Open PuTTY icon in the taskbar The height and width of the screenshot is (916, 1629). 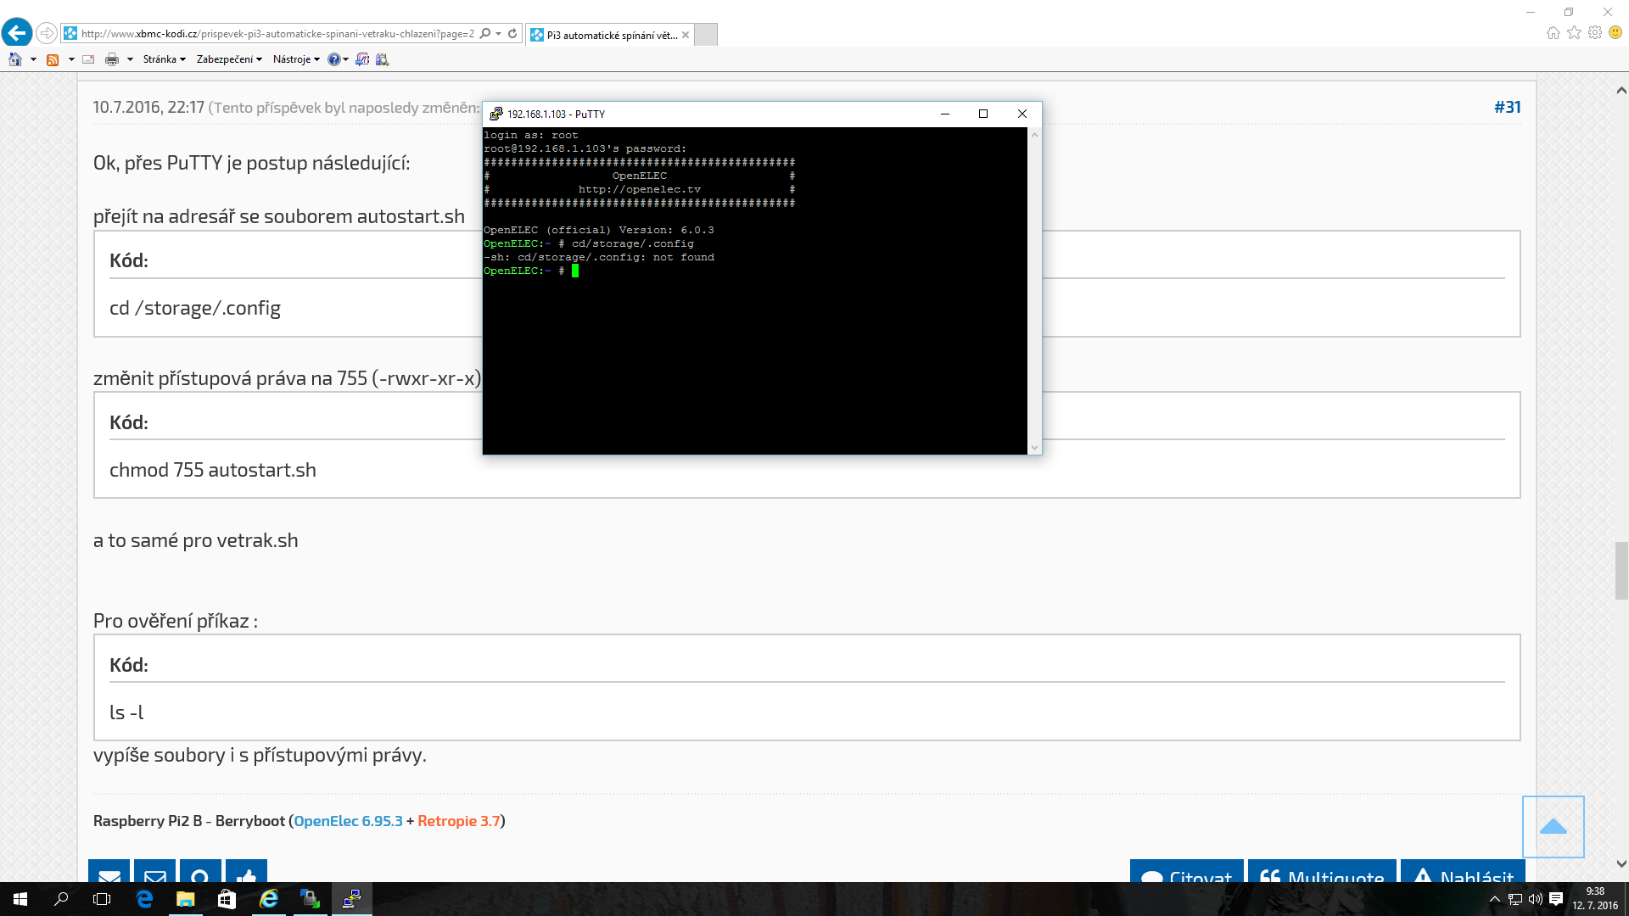pos(351,899)
